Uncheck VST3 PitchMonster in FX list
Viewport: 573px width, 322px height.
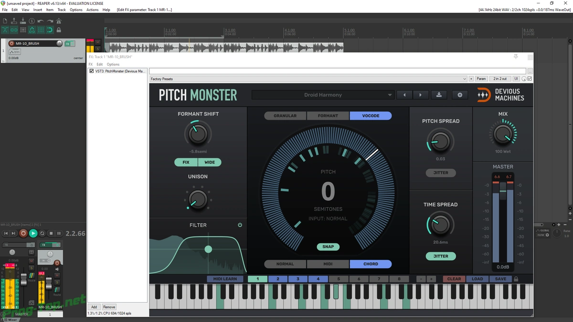tap(92, 71)
